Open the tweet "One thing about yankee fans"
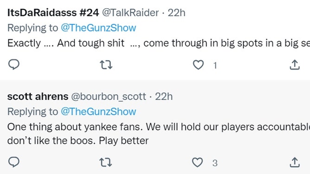310x174 pixels. (159, 134)
